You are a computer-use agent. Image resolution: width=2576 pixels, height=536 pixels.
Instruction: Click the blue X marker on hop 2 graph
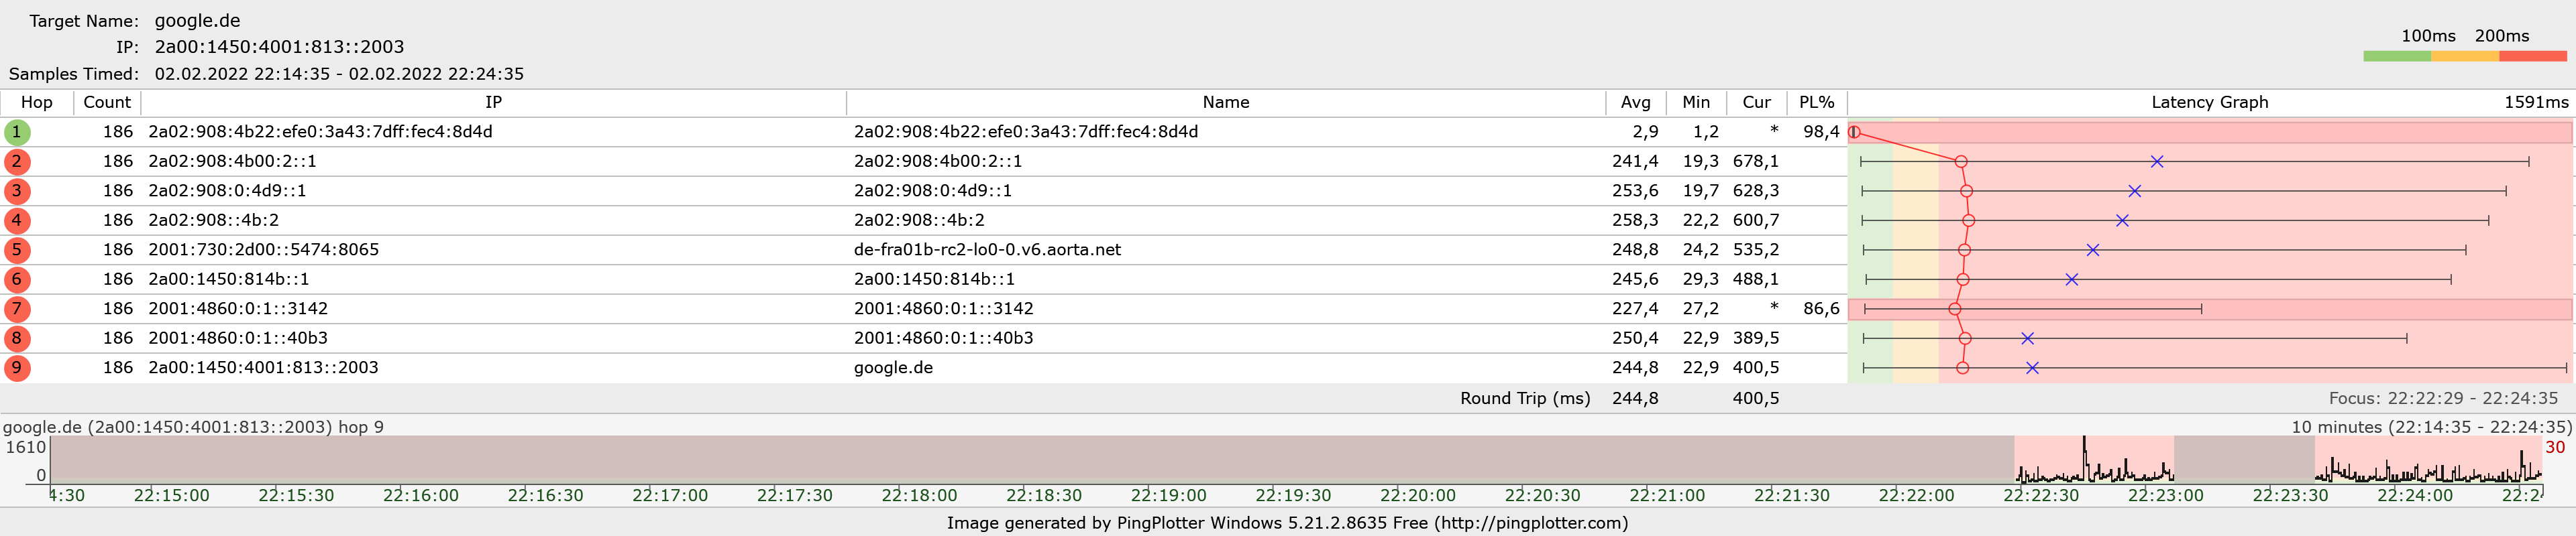point(2157,161)
